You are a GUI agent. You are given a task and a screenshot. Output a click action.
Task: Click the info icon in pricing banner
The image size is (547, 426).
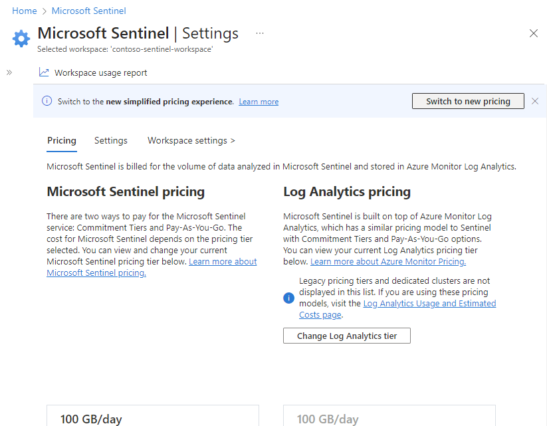(47, 102)
